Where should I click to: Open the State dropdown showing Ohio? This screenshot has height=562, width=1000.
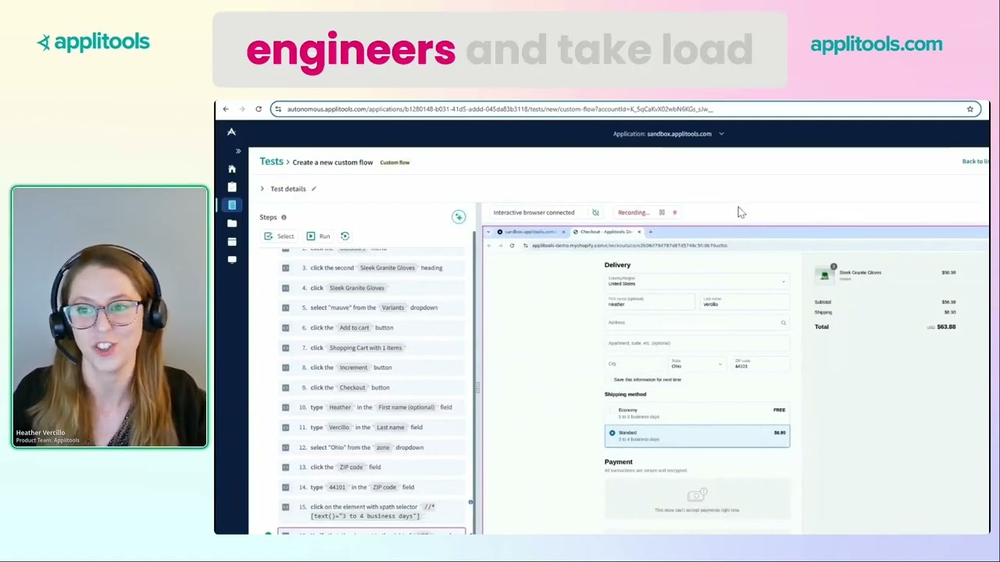(697, 364)
